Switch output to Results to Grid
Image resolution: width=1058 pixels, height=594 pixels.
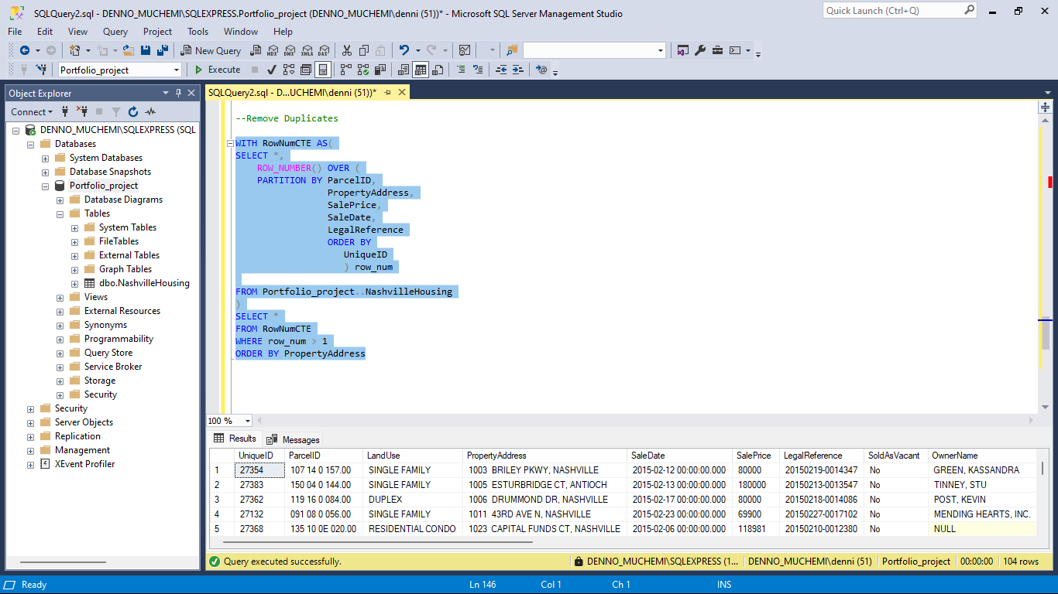click(421, 70)
